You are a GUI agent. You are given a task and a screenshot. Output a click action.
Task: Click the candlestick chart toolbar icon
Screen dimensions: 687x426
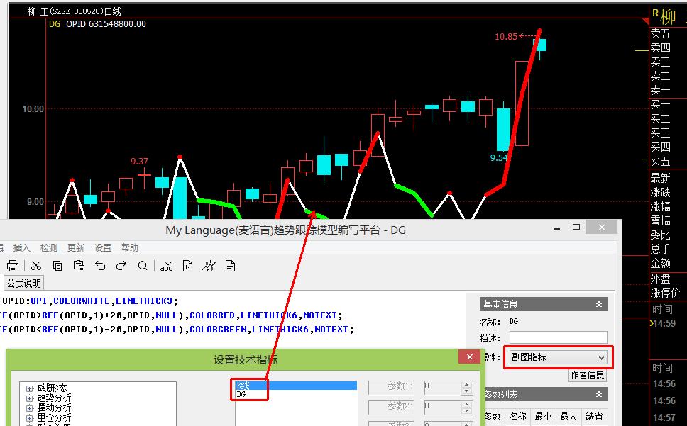point(209,266)
